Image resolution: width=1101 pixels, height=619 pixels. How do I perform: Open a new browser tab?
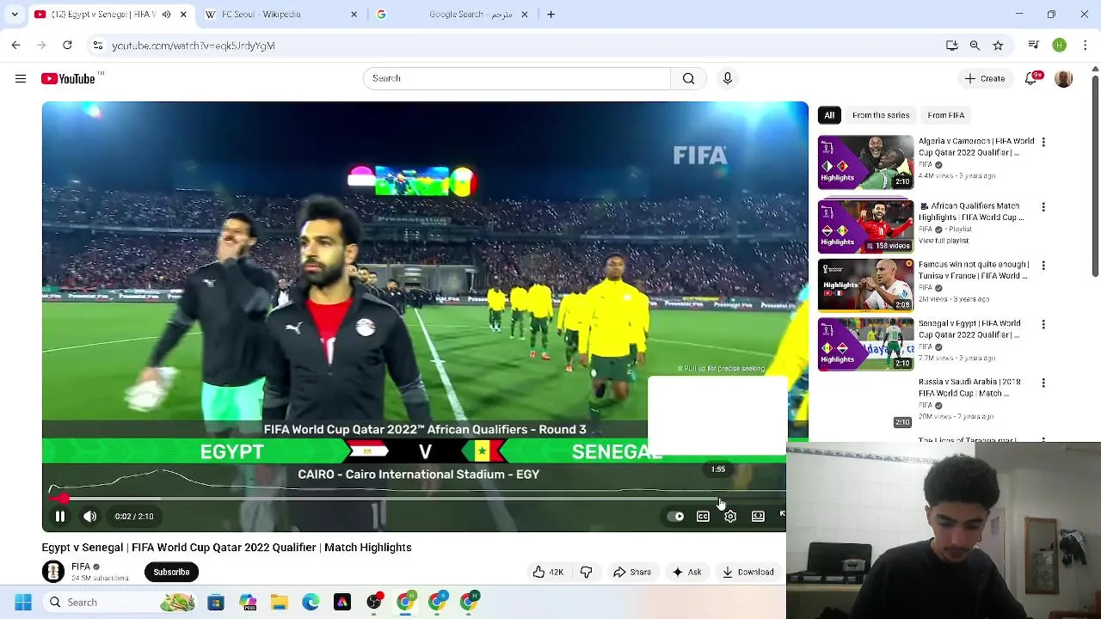point(551,15)
